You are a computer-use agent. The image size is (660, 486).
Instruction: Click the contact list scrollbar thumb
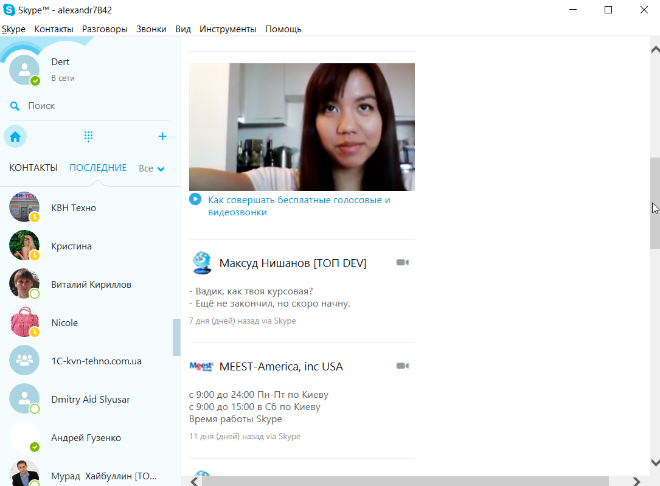click(x=176, y=337)
